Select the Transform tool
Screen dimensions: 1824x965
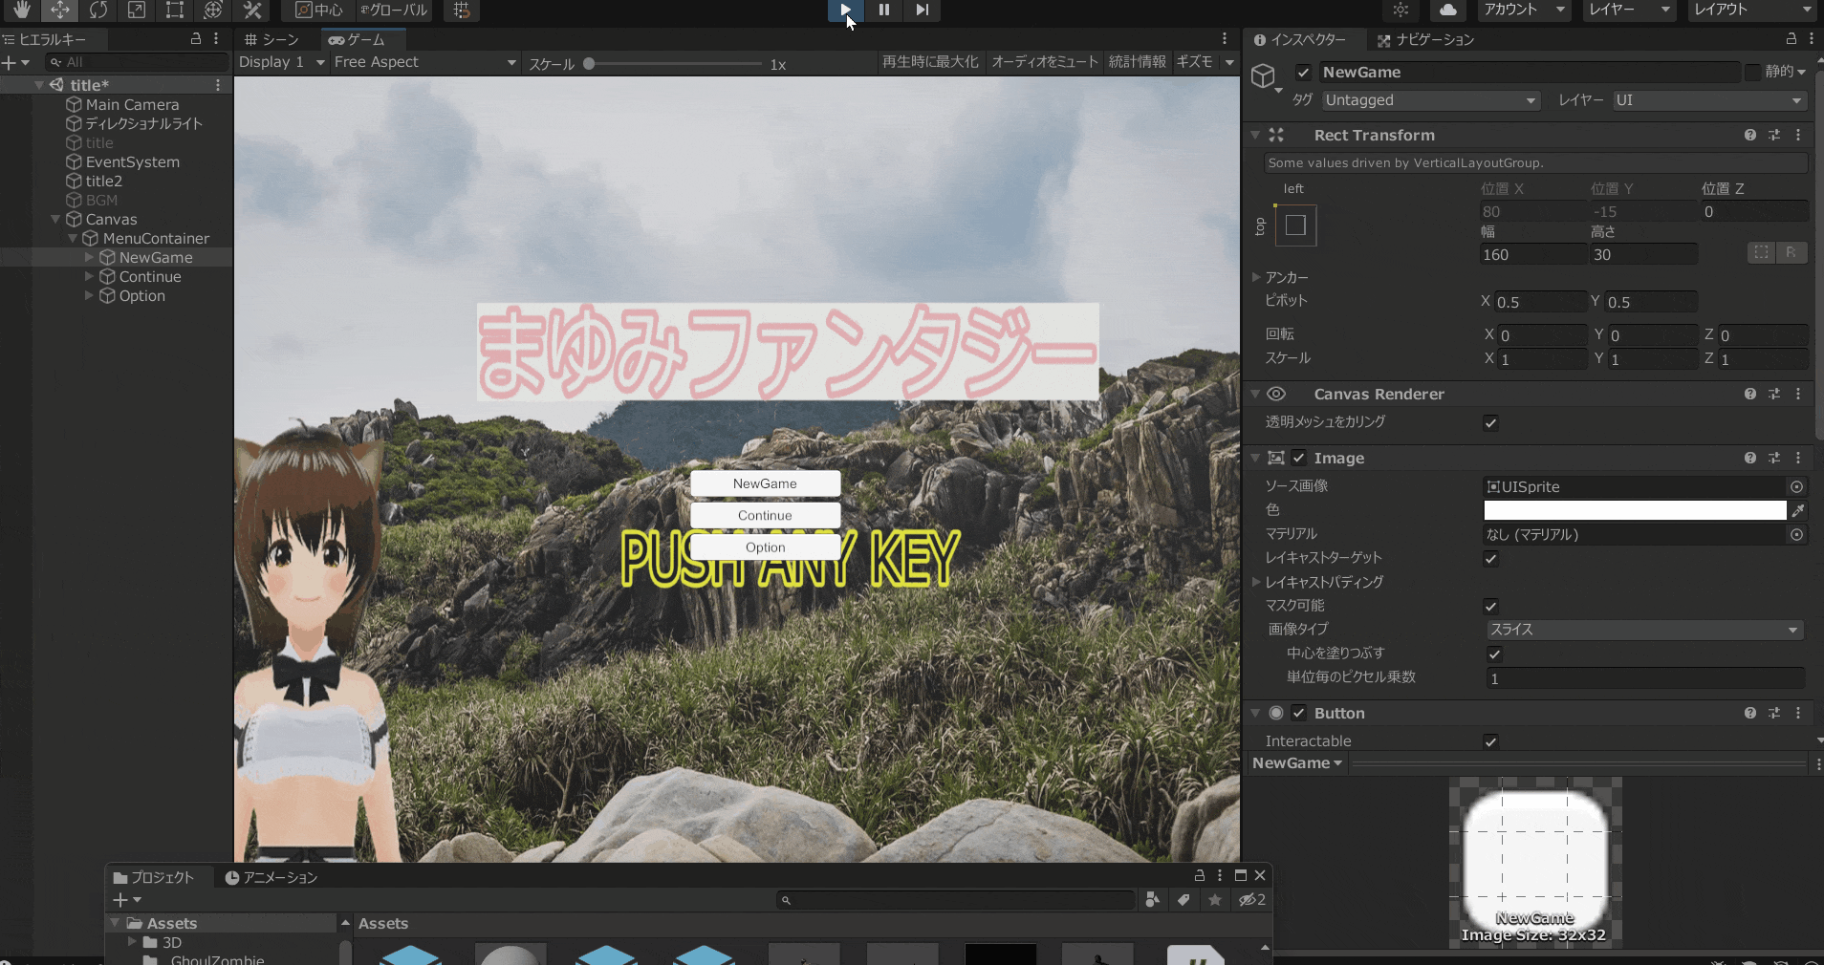[x=212, y=10]
